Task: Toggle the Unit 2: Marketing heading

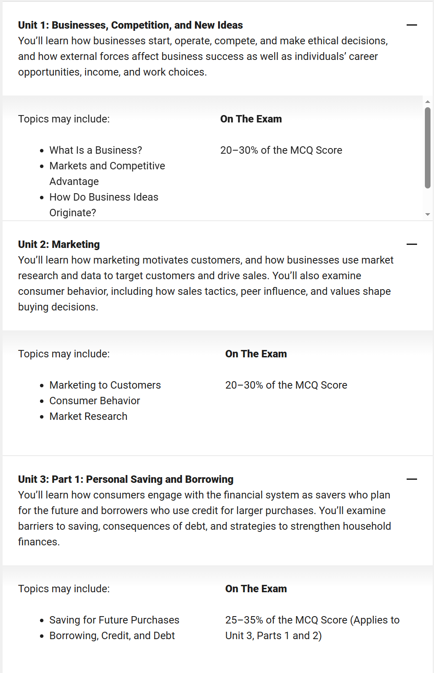Action: (59, 244)
